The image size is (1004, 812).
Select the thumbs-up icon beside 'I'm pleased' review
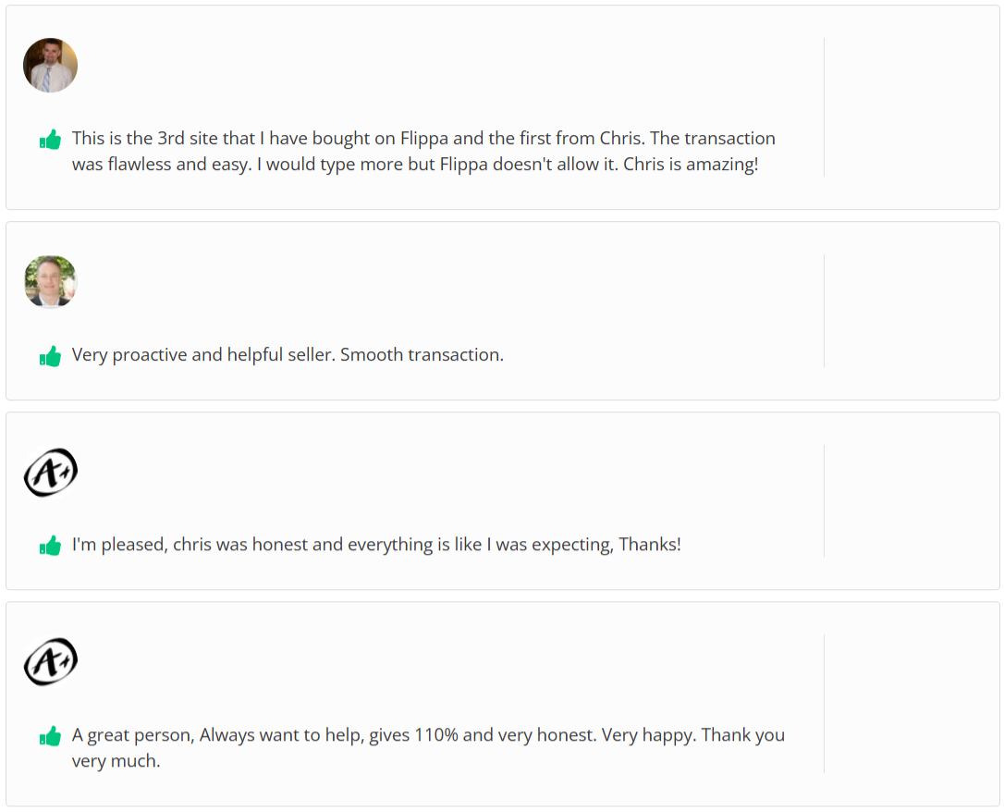pyautogui.click(x=50, y=546)
